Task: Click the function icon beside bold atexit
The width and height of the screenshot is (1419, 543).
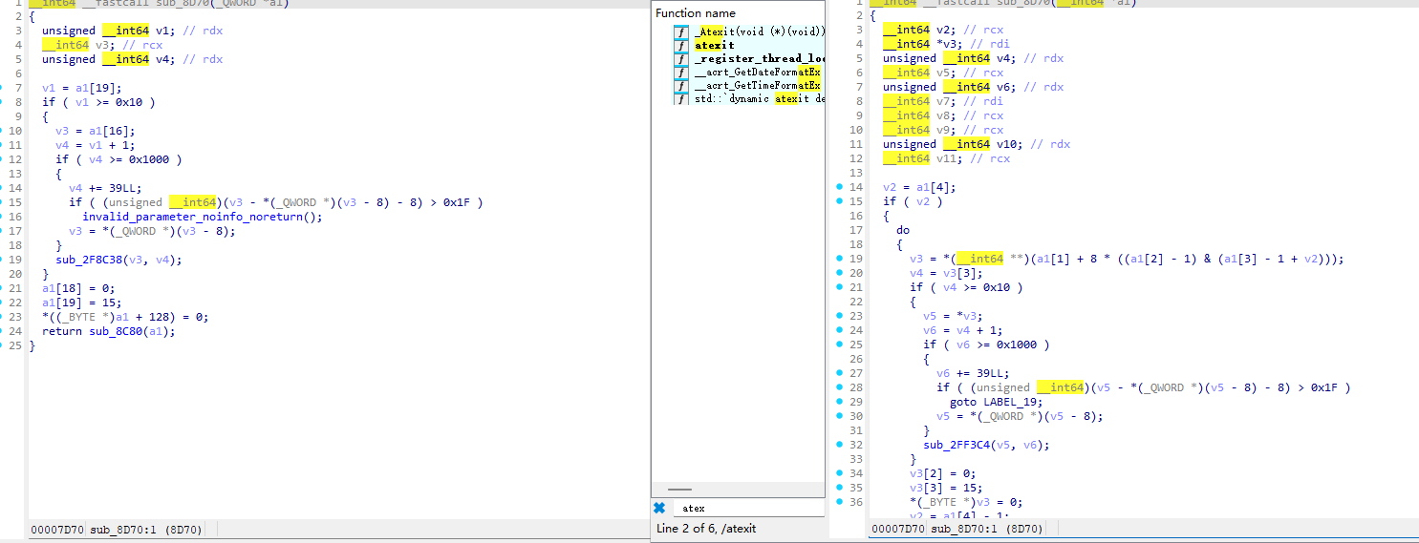Action: click(x=680, y=45)
